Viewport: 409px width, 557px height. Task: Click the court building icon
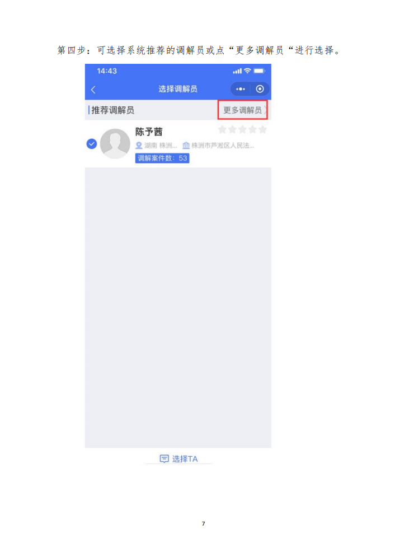click(186, 146)
